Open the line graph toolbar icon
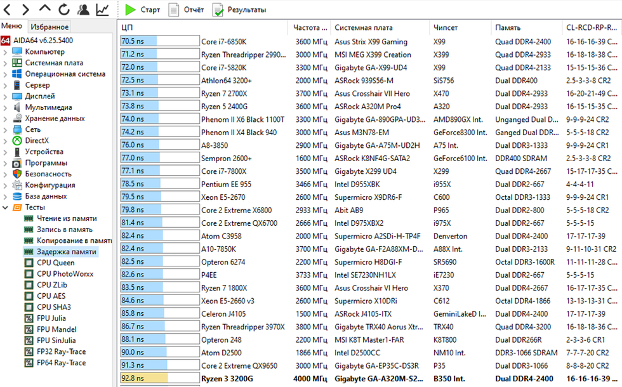 (102, 10)
